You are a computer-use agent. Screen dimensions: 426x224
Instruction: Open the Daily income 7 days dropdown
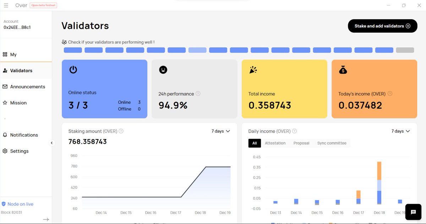401,131
